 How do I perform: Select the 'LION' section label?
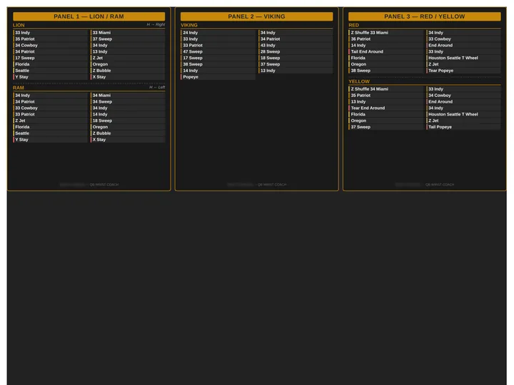pos(19,25)
